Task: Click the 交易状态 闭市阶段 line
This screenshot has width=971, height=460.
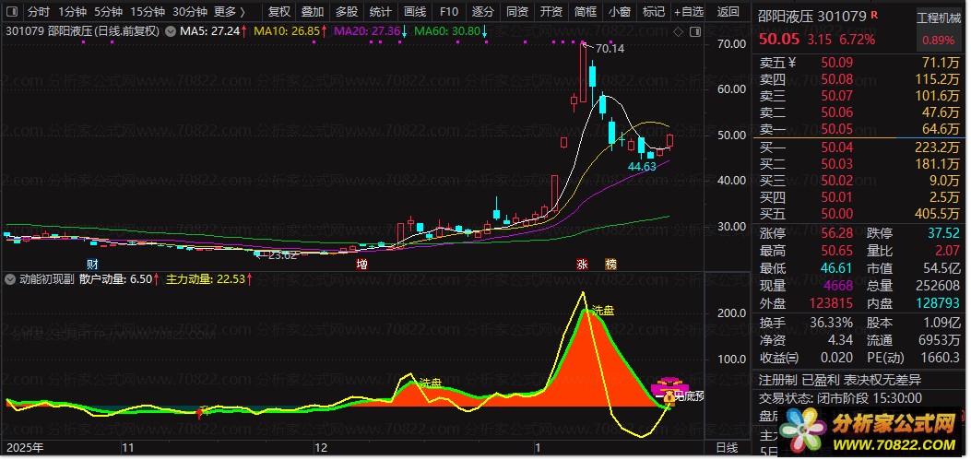Action: tap(840, 398)
